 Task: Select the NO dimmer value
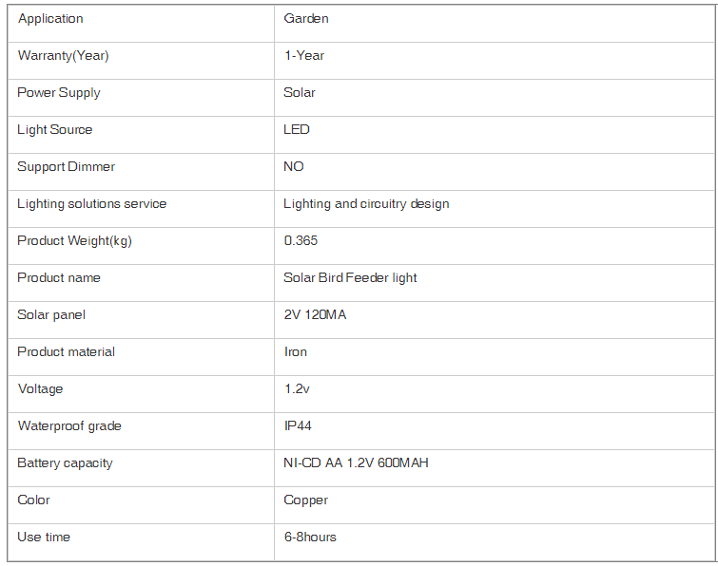coord(294,167)
